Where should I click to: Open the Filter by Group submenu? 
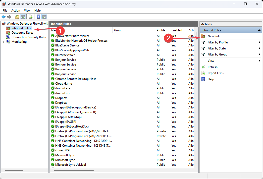coord(231,54)
